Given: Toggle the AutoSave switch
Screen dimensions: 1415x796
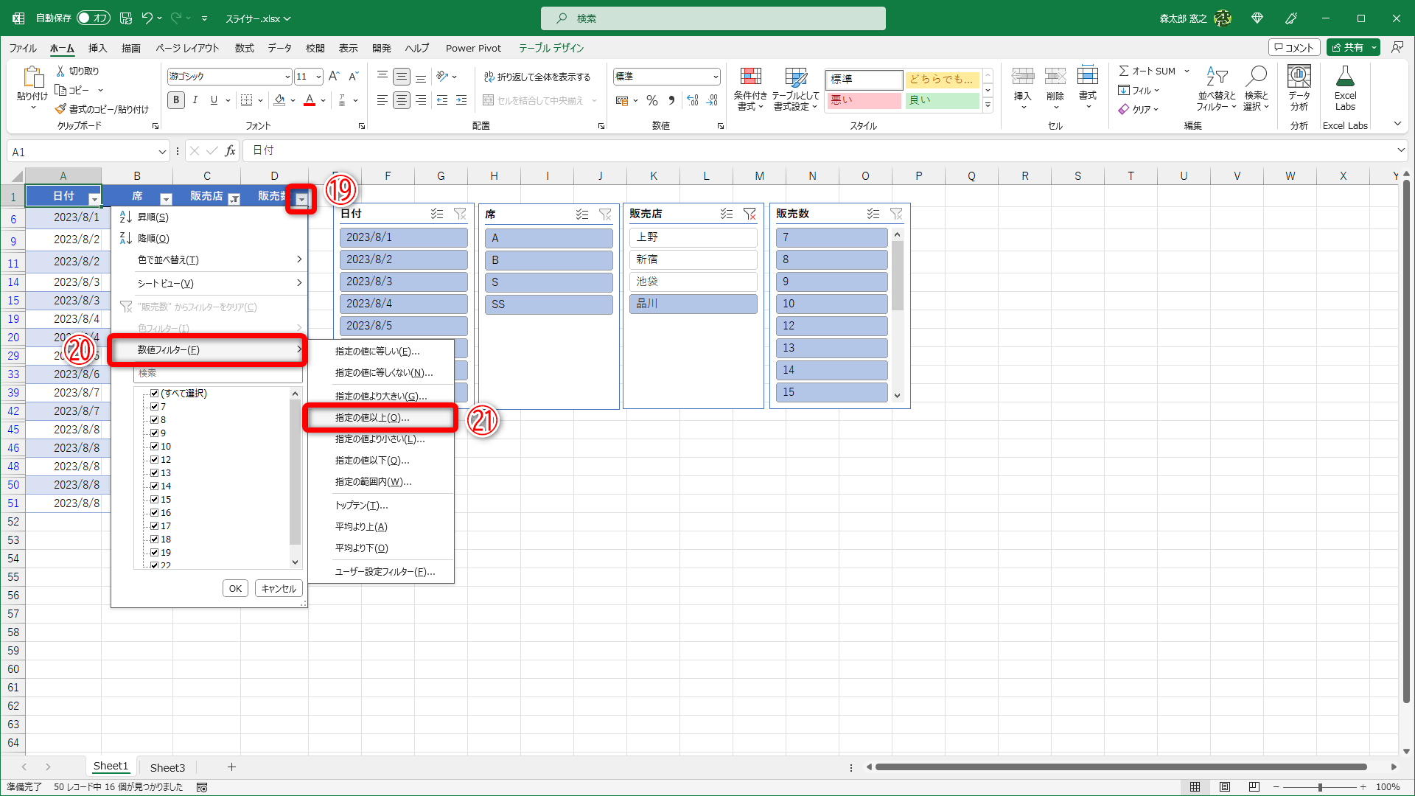Looking at the screenshot, I should tap(93, 18).
